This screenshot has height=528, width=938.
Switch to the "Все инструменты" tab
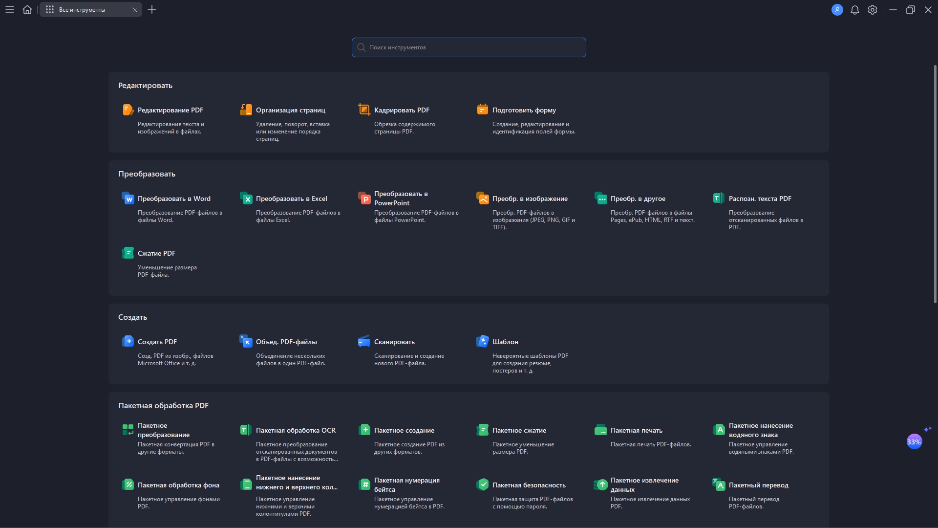[x=82, y=10]
